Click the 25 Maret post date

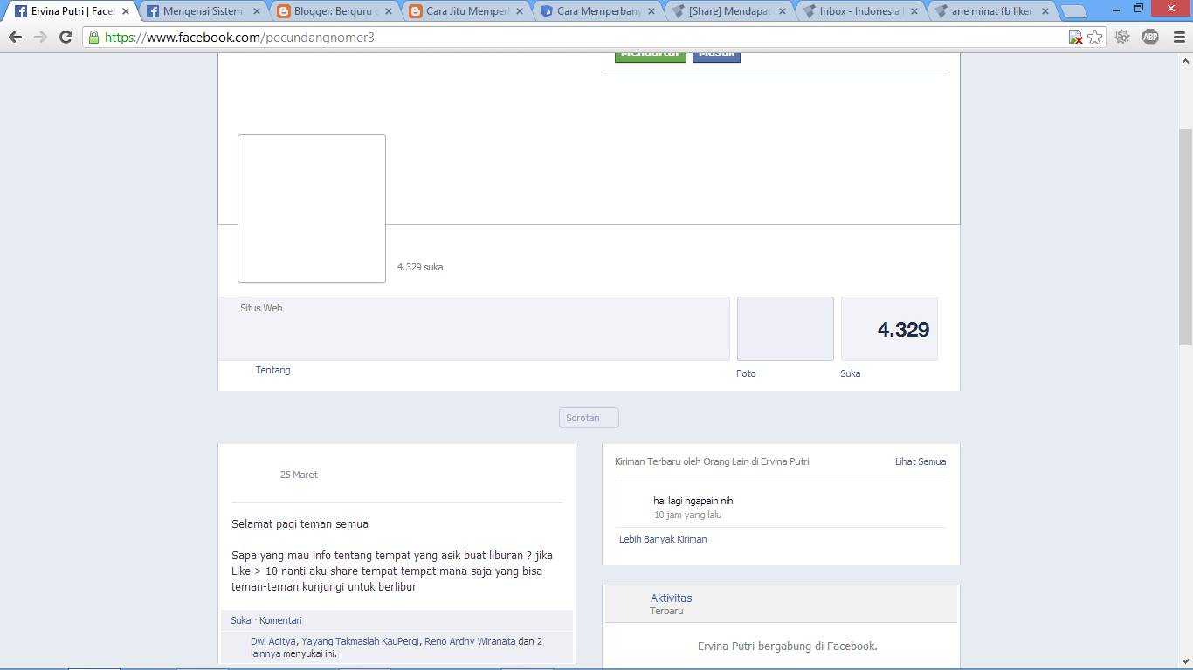[299, 475]
